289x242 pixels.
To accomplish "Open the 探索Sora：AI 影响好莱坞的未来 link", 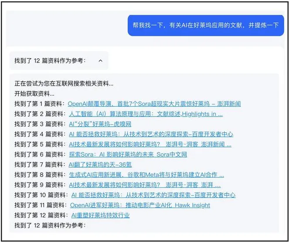I will pos(128,155).
